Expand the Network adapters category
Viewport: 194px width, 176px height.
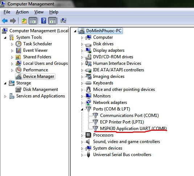point(82,103)
